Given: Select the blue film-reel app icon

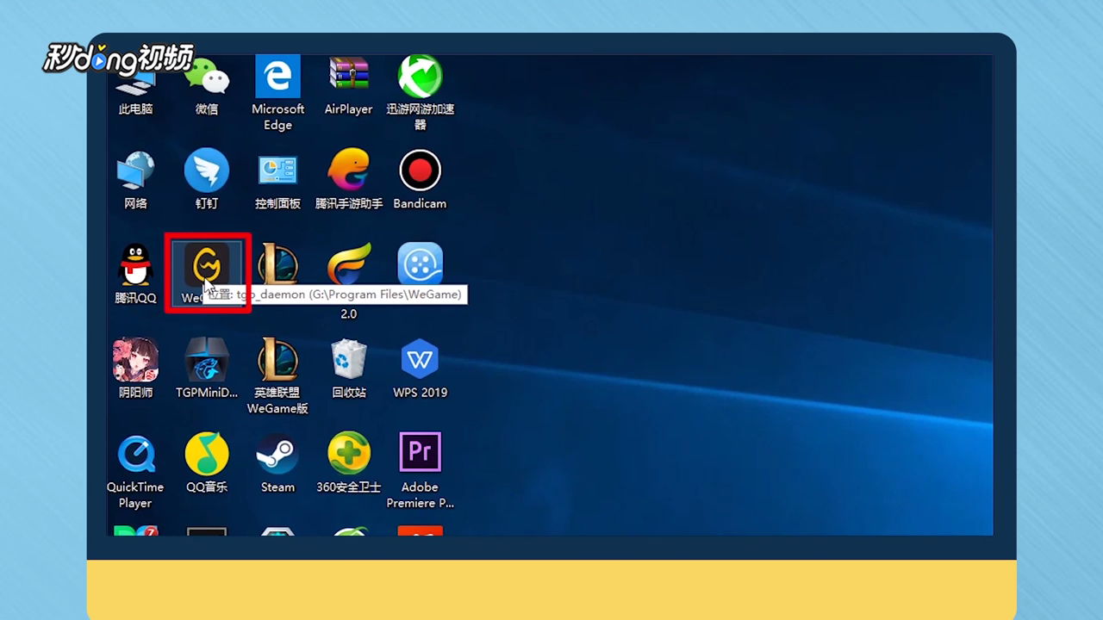Looking at the screenshot, I should point(420,264).
